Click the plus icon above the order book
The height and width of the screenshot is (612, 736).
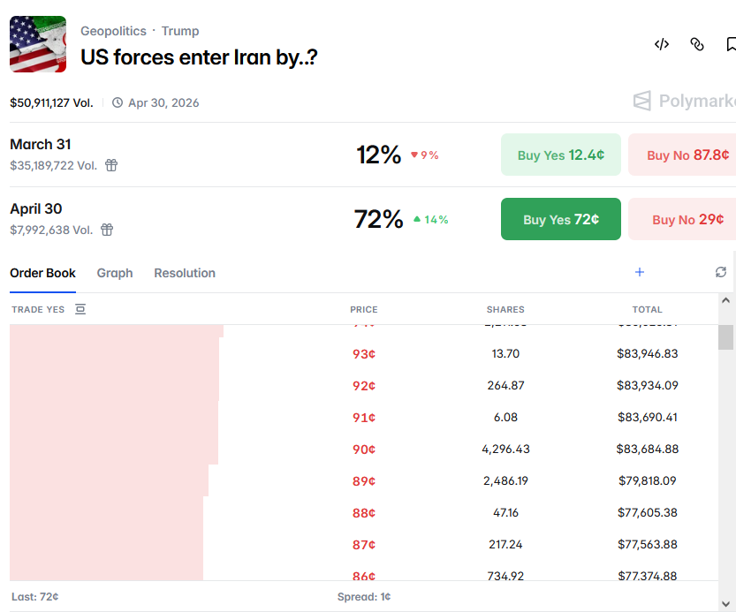click(640, 272)
